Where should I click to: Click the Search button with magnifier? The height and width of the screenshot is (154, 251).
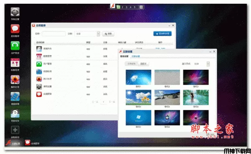click(x=108, y=34)
